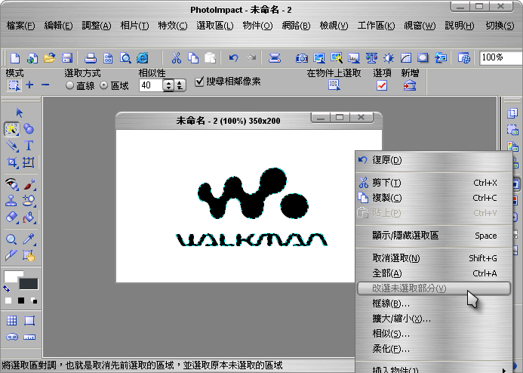This screenshot has width=523, height=373.
Task: Click the Copy toolbar icon
Action: [193, 58]
